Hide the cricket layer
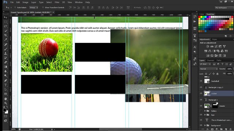This screenshot has width=234, height=131. (201, 94)
